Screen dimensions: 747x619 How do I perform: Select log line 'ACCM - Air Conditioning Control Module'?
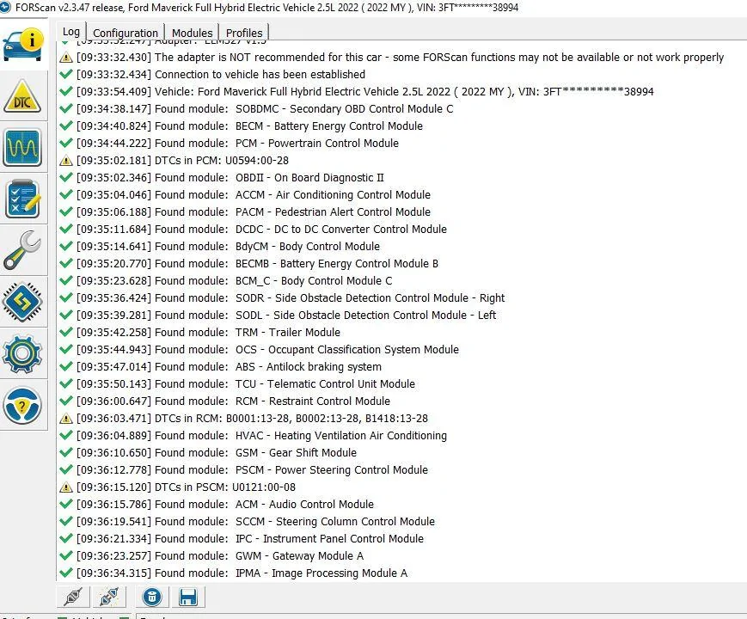pos(254,194)
